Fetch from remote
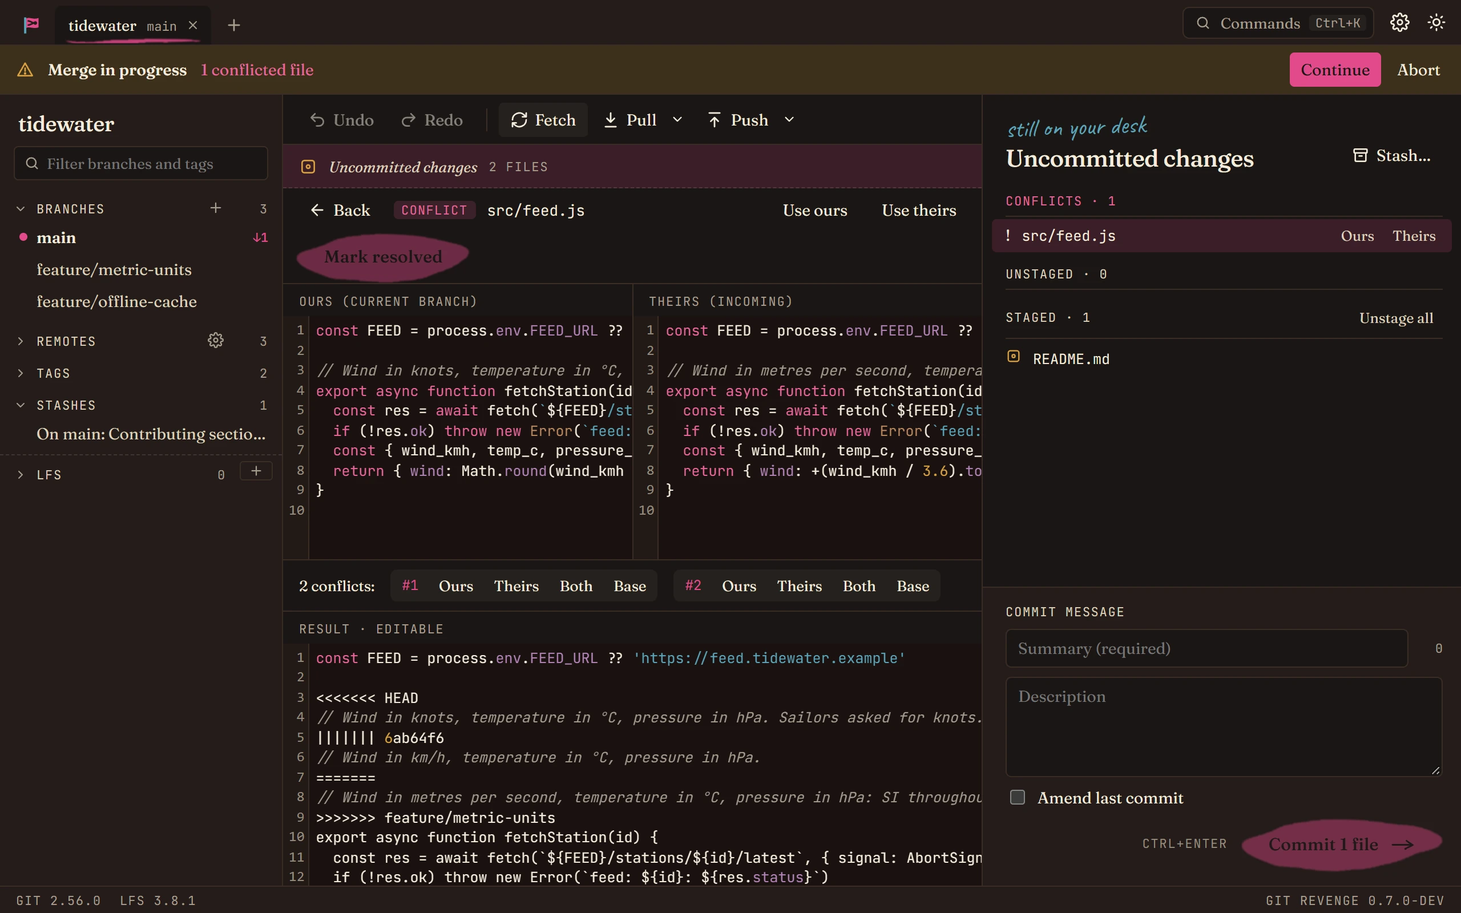The height and width of the screenshot is (913, 1461). coord(543,120)
